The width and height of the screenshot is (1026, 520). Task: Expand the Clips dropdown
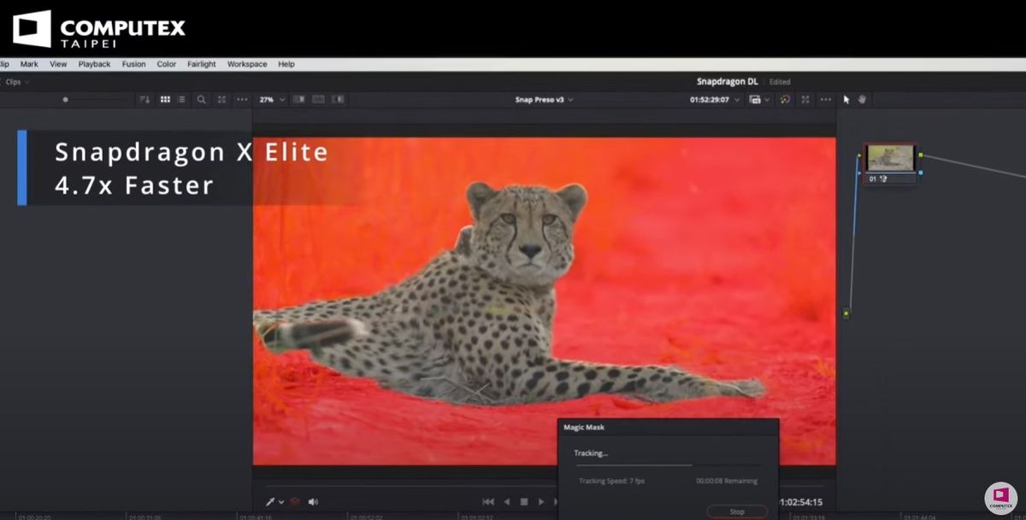16,82
